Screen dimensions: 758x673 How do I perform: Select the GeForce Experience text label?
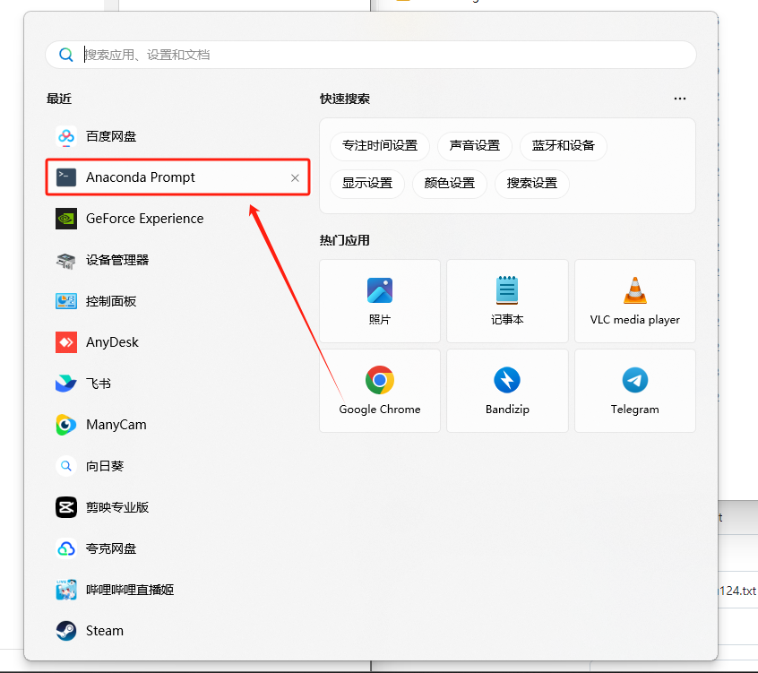coord(144,219)
